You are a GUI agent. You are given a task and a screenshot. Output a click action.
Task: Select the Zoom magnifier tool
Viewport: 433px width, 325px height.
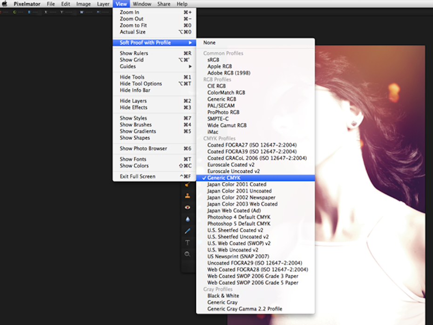(x=188, y=254)
